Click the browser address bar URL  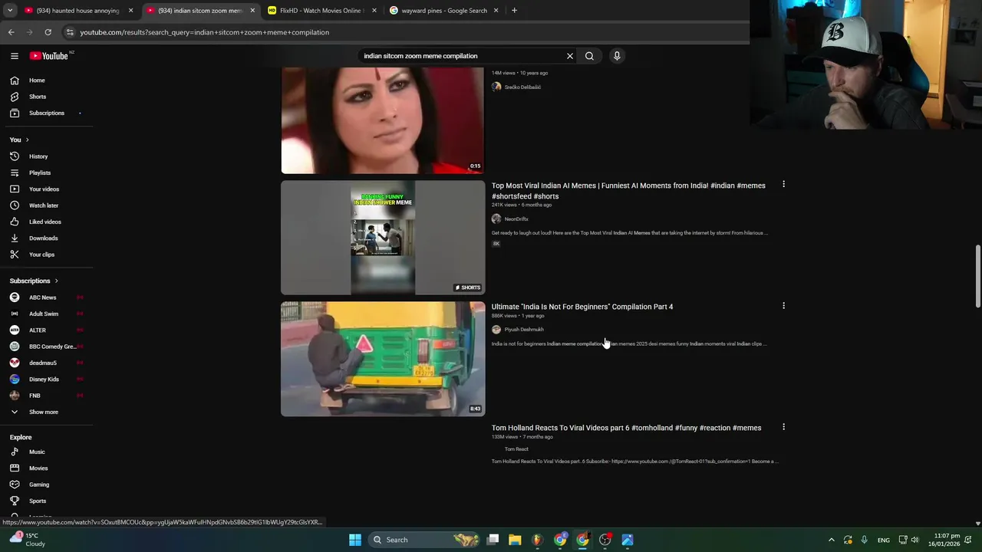205,32
